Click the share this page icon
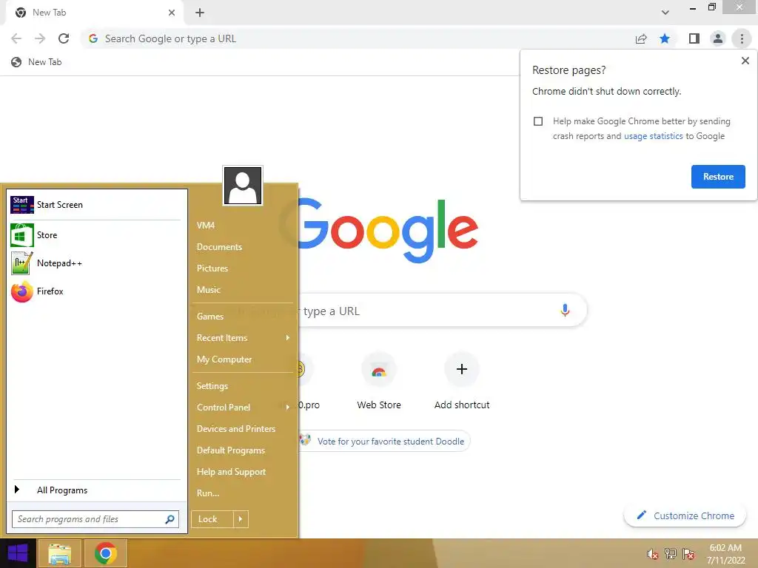The height and width of the screenshot is (568, 758). point(641,38)
